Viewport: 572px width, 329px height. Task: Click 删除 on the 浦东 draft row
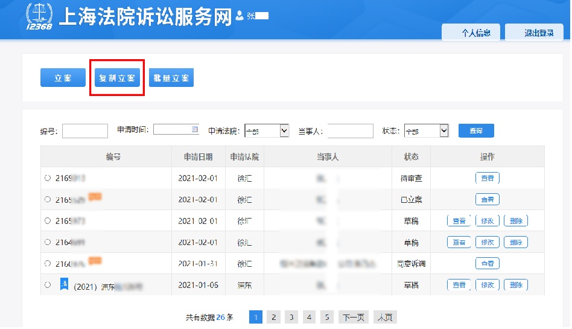[x=515, y=285]
